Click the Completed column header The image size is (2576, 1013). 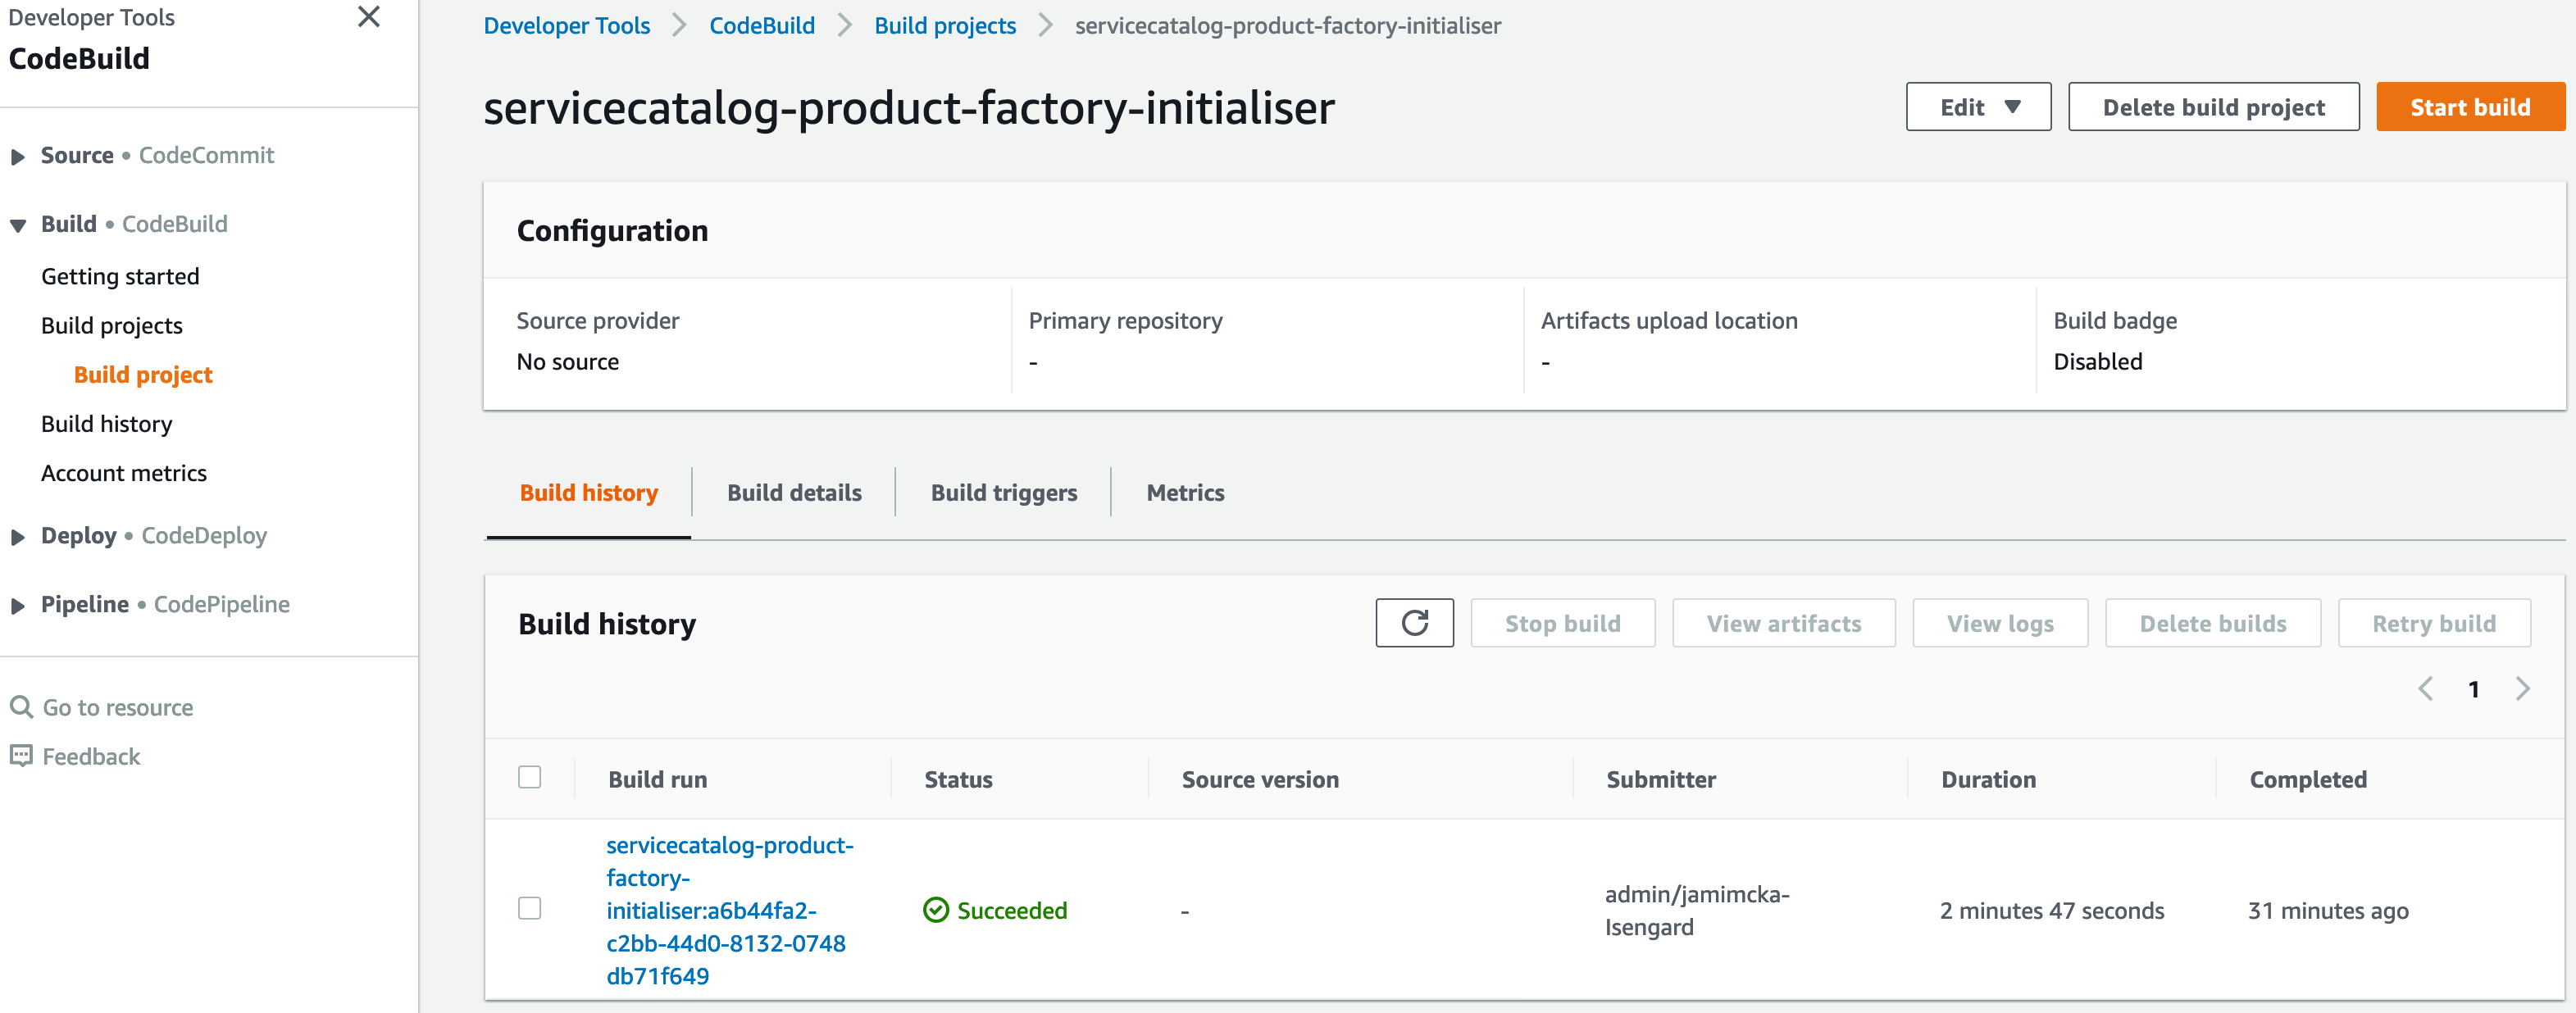click(2308, 779)
